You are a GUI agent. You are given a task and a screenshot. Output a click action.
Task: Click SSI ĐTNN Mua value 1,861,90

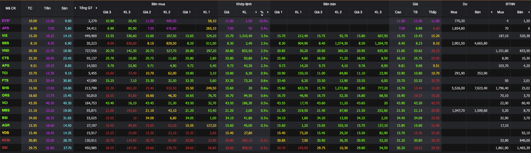[502, 148]
